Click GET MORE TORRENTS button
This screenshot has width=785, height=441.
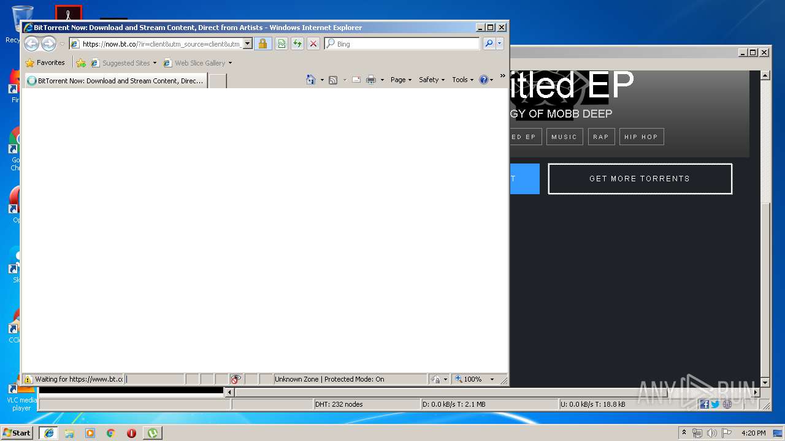pos(640,179)
